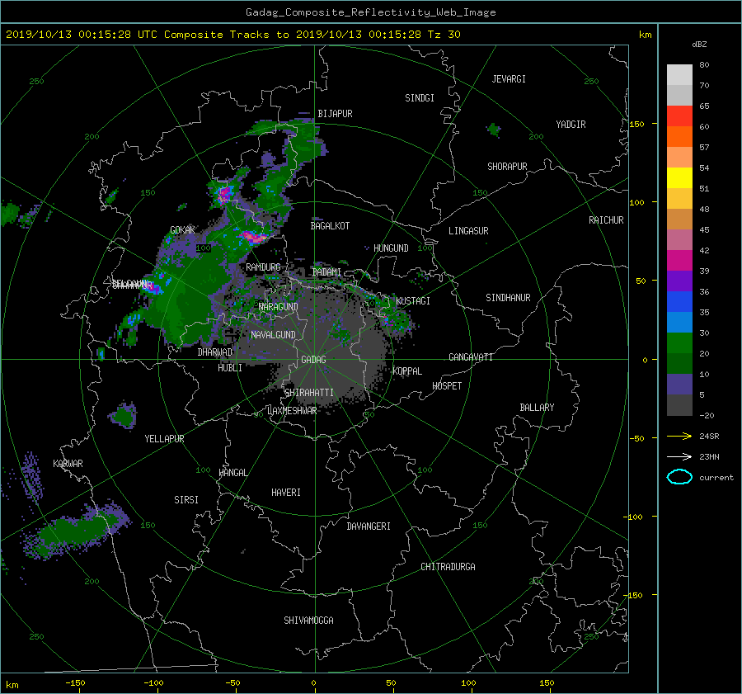Screen dimensions: 742x694
Task: Click the white 23MN arrow legend icon
Action: tap(679, 456)
